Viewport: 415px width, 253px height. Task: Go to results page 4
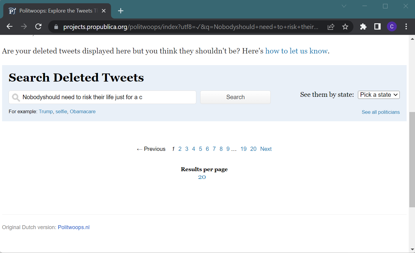194,149
